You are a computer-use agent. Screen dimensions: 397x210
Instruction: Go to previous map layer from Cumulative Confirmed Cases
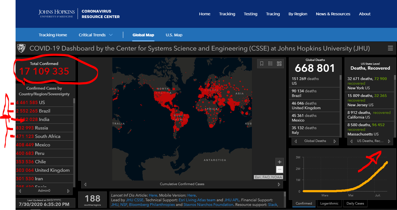pos(85,184)
